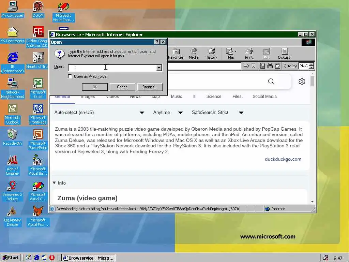349x262 pixels.
Task: Open the Favorites toolbar button
Action: click(176, 54)
